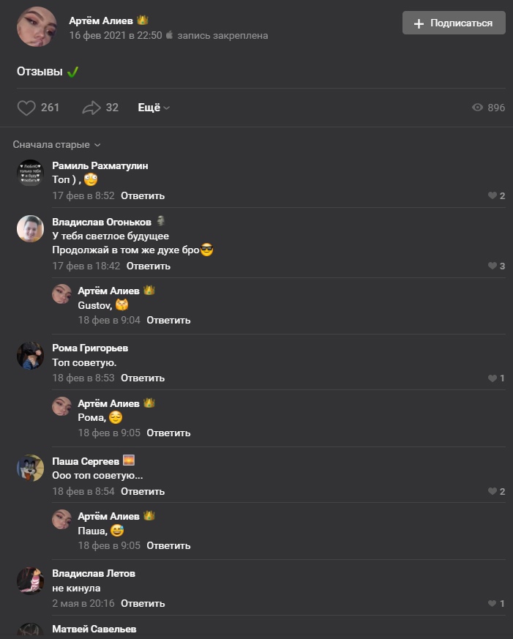Click the views eye icon
513x639 pixels.
point(478,108)
